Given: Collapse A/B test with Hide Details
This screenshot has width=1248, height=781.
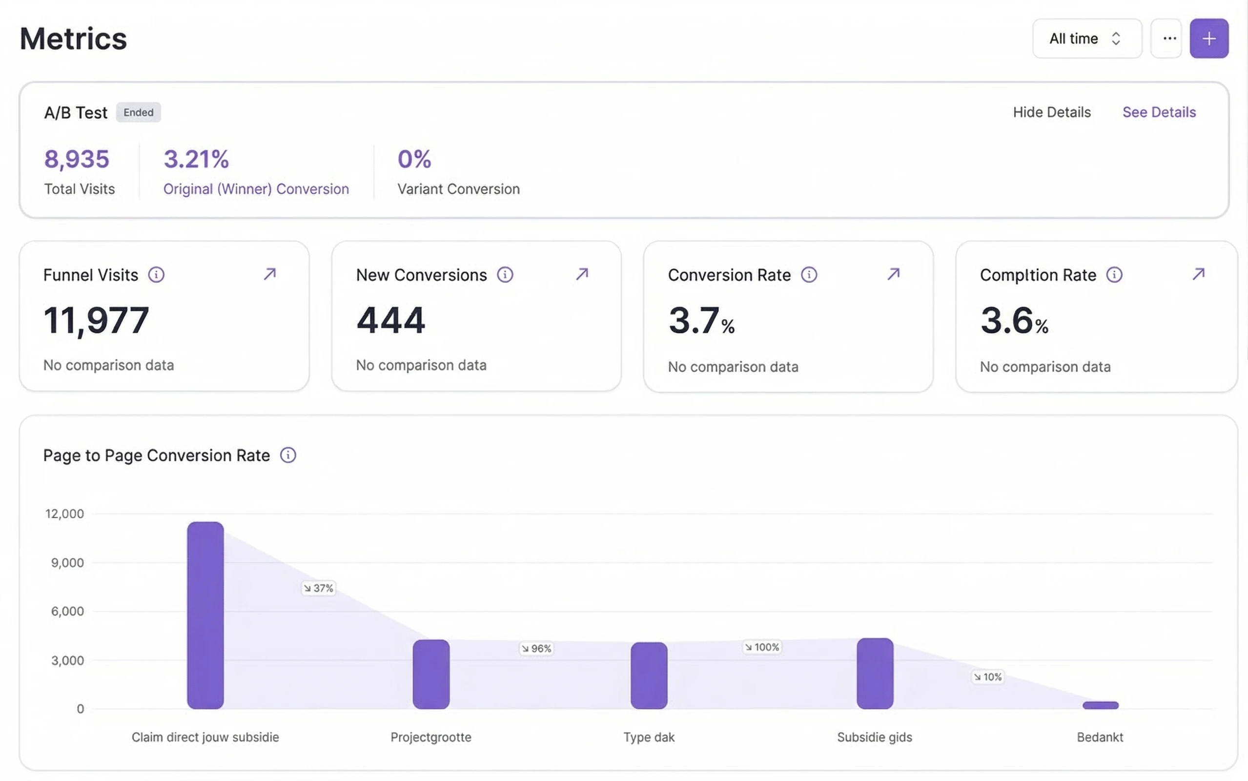Looking at the screenshot, I should [x=1051, y=112].
